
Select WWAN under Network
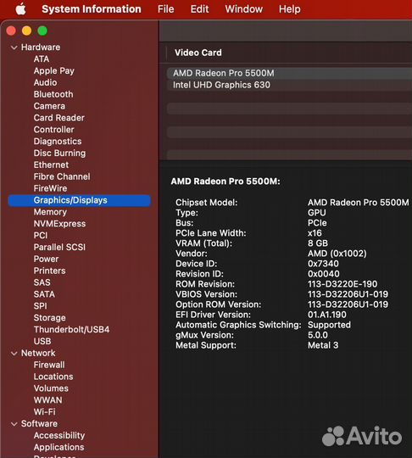47,400
